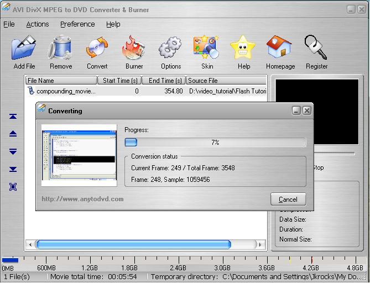
Task: Open the Options gears icon
Action: (x=170, y=48)
